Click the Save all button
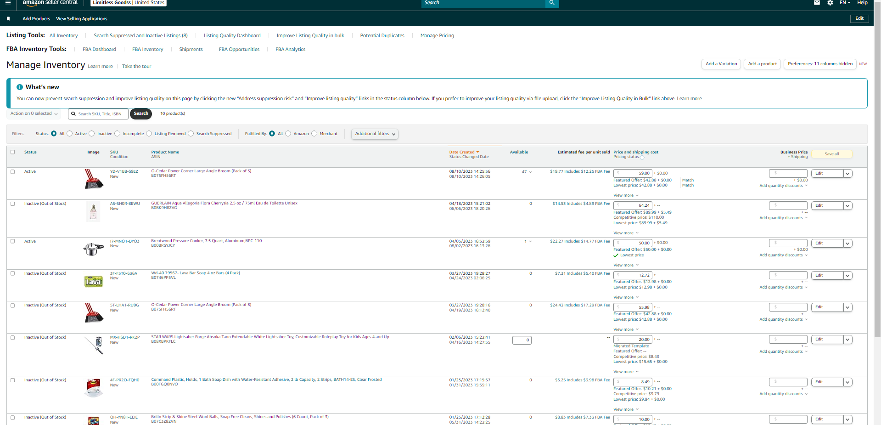 click(832, 154)
